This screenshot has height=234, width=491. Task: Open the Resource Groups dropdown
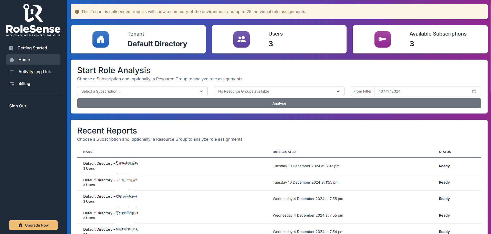pyautogui.click(x=279, y=91)
